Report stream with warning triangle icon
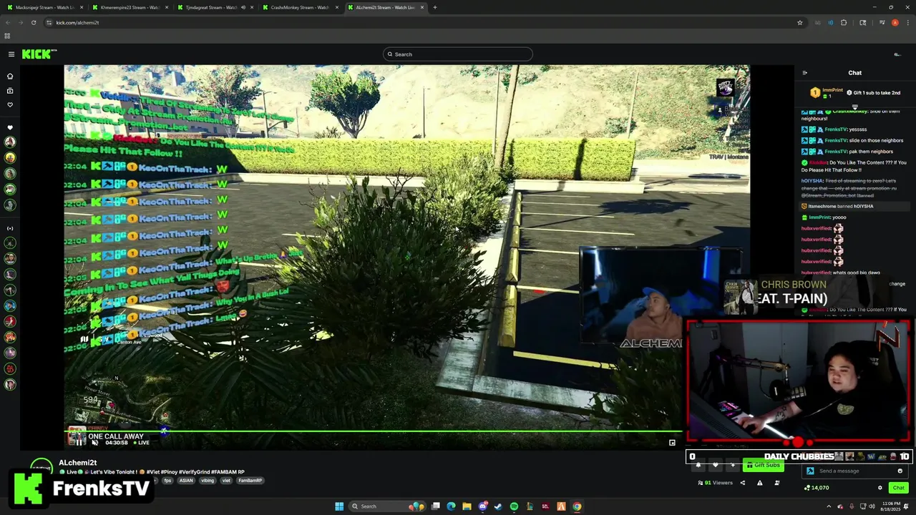 (759, 483)
